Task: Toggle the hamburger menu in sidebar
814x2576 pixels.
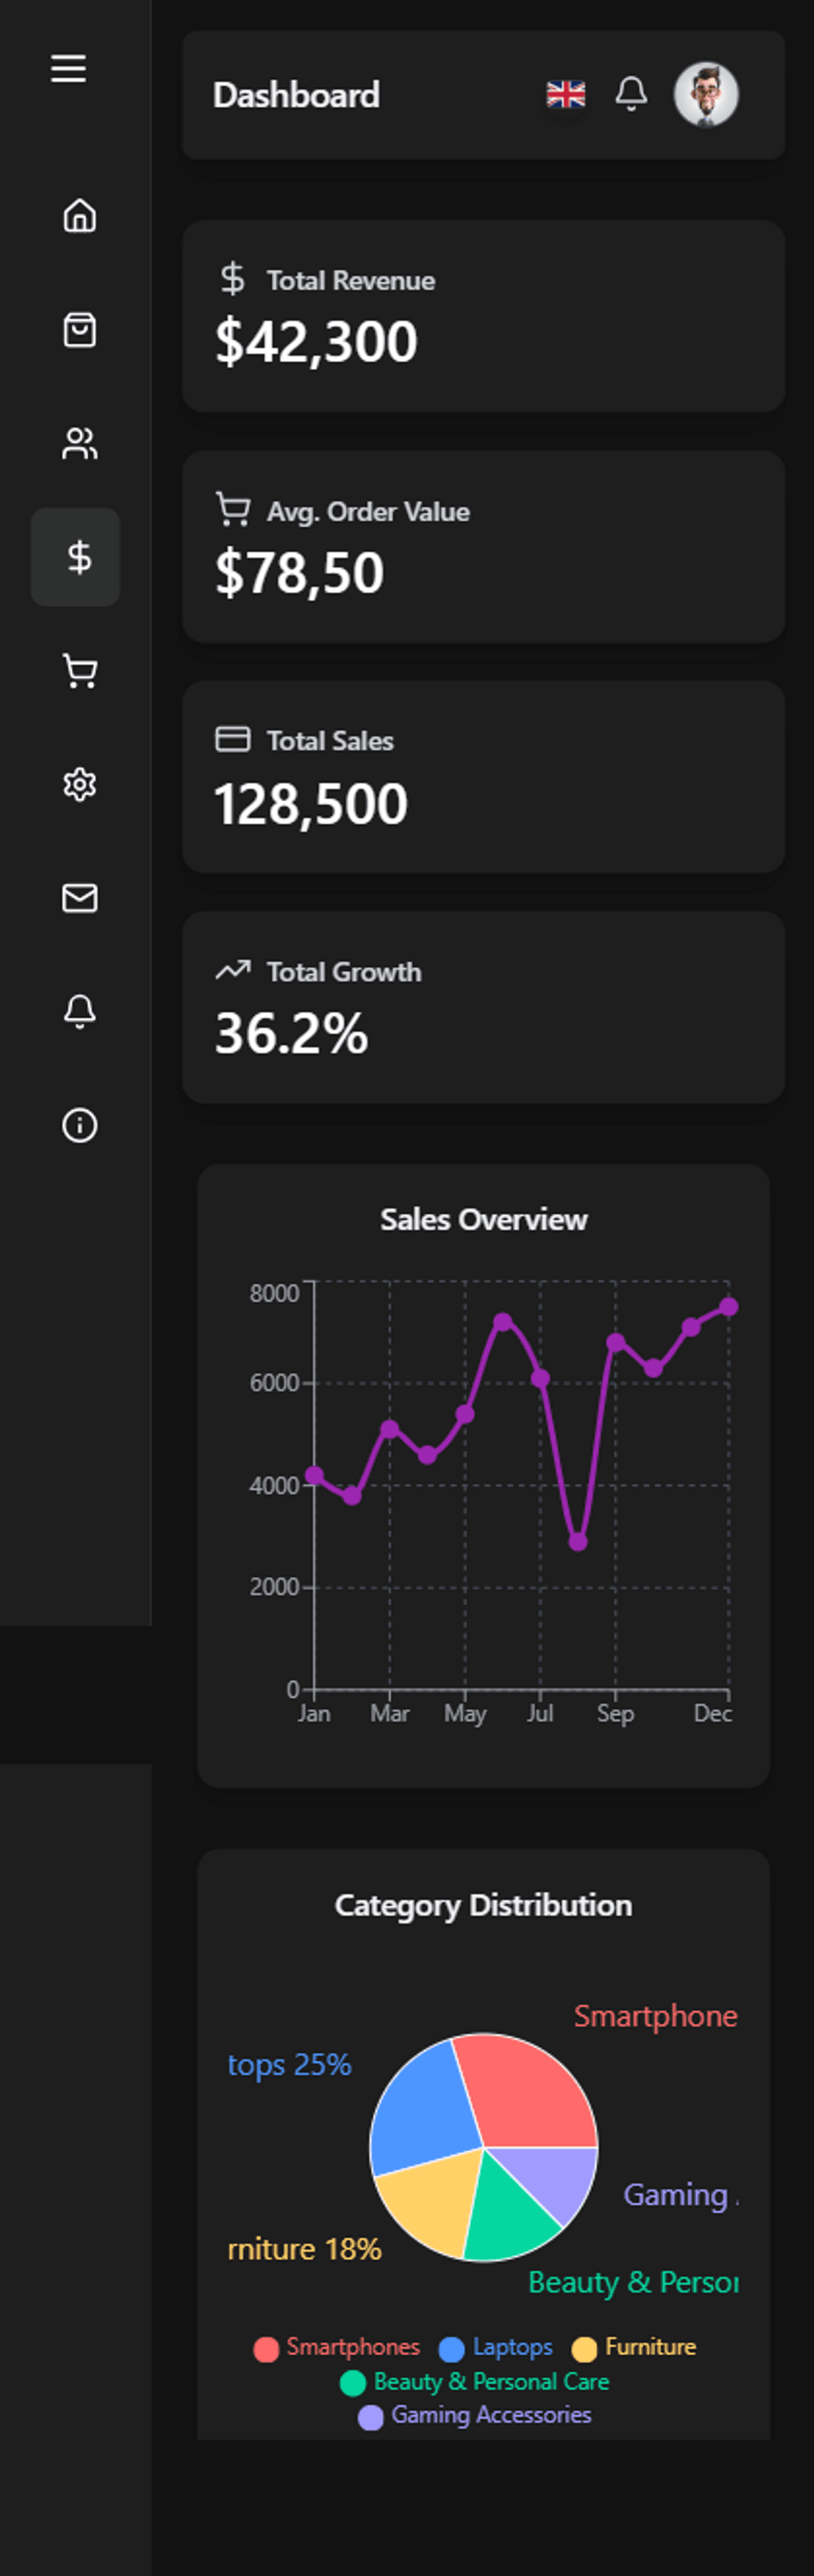Action: 69,69
